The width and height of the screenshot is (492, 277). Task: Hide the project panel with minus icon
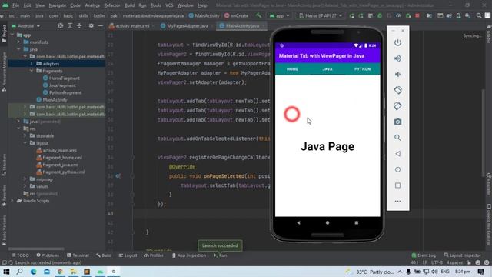pyautogui.click(x=101, y=25)
